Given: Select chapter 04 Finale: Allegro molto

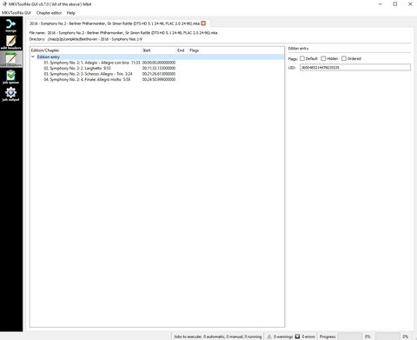Looking at the screenshot, I should (x=87, y=79).
